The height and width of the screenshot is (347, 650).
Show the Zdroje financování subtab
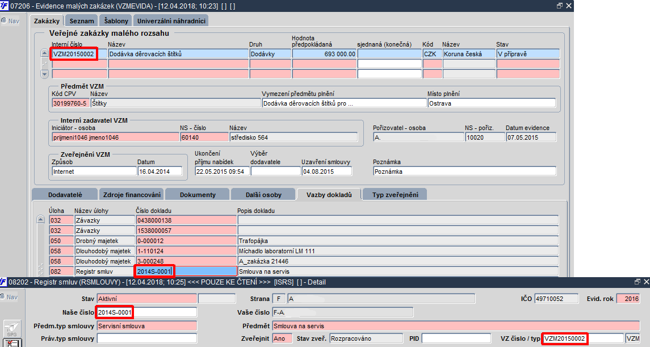point(132,194)
